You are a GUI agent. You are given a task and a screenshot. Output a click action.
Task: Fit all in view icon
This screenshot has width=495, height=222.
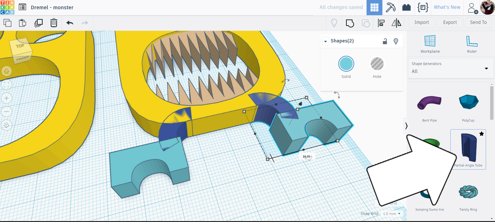6,85
